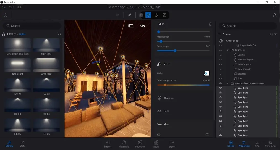Viewport: 280px width, 150px height.
Task: Adjust the Color temperature slider
Action: [183, 85]
